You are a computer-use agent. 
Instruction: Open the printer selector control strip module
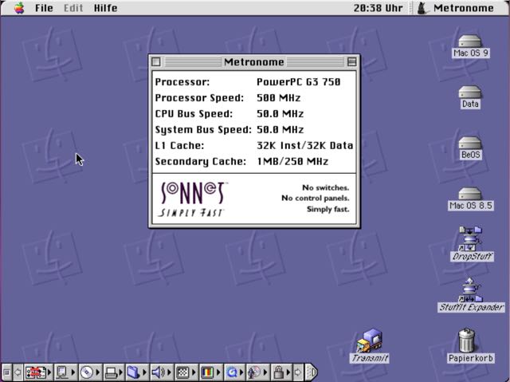tap(113, 372)
